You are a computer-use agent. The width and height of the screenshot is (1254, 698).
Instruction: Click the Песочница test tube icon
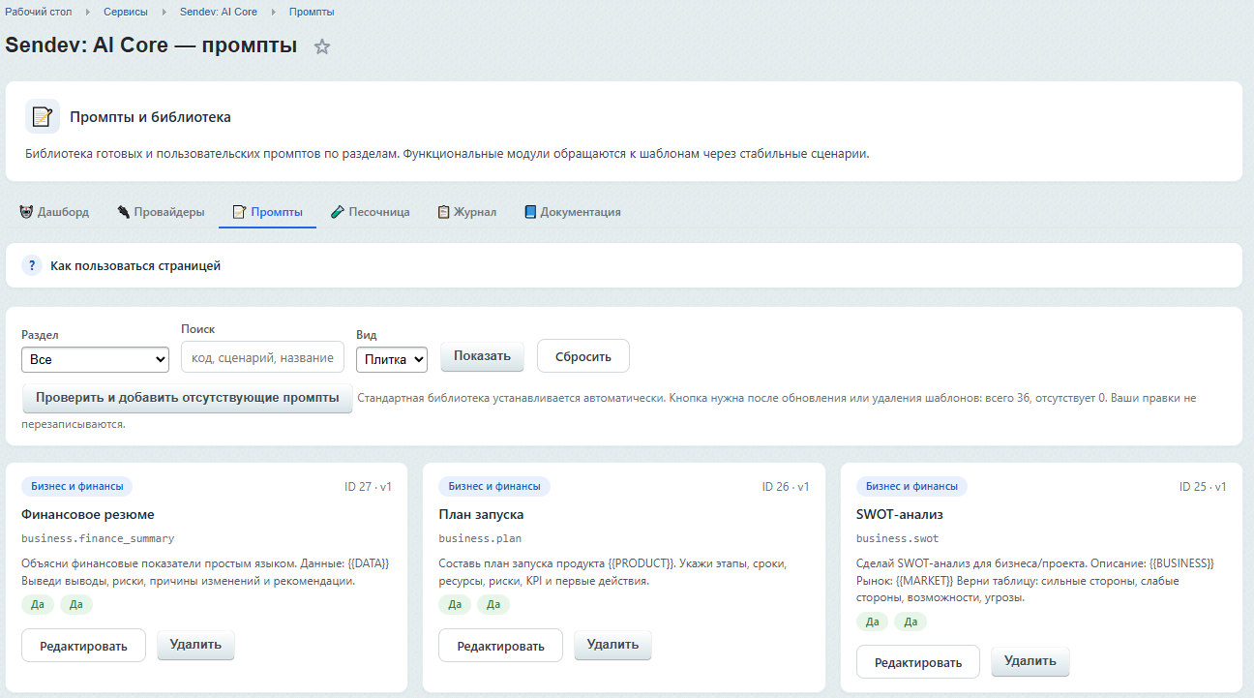tap(338, 212)
